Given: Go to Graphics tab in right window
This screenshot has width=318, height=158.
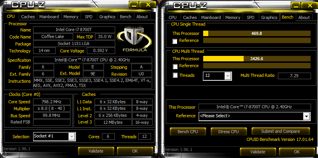Looking at the screenshot, I should coord(269,17).
